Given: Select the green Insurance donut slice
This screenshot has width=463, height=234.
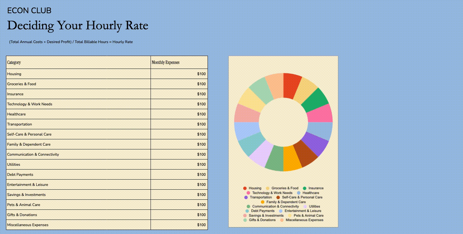Looking at the screenshot, I should 316,101.
